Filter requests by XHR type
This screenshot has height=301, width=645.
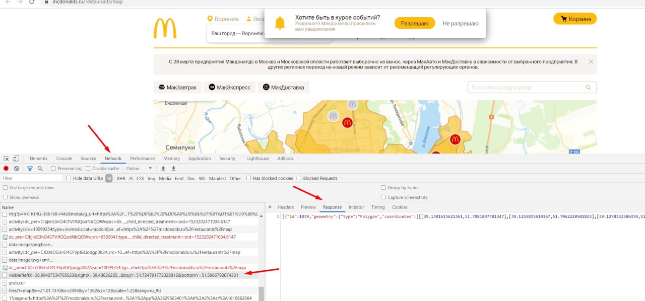[121, 178]
